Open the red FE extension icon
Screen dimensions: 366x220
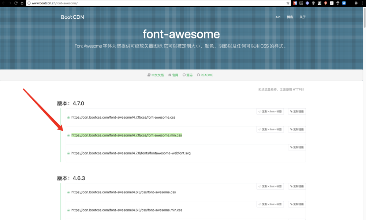pos(295,3)
